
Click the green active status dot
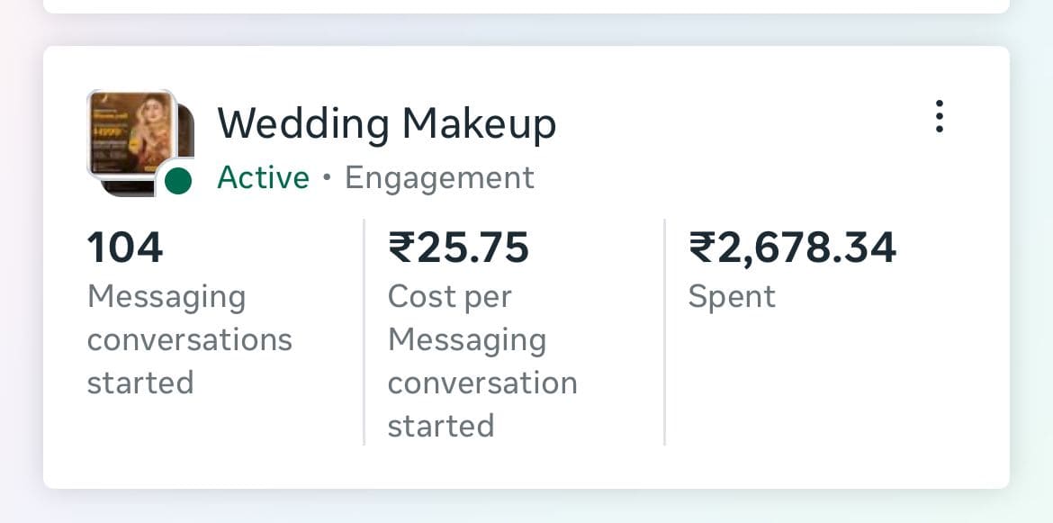pos(178,181)
